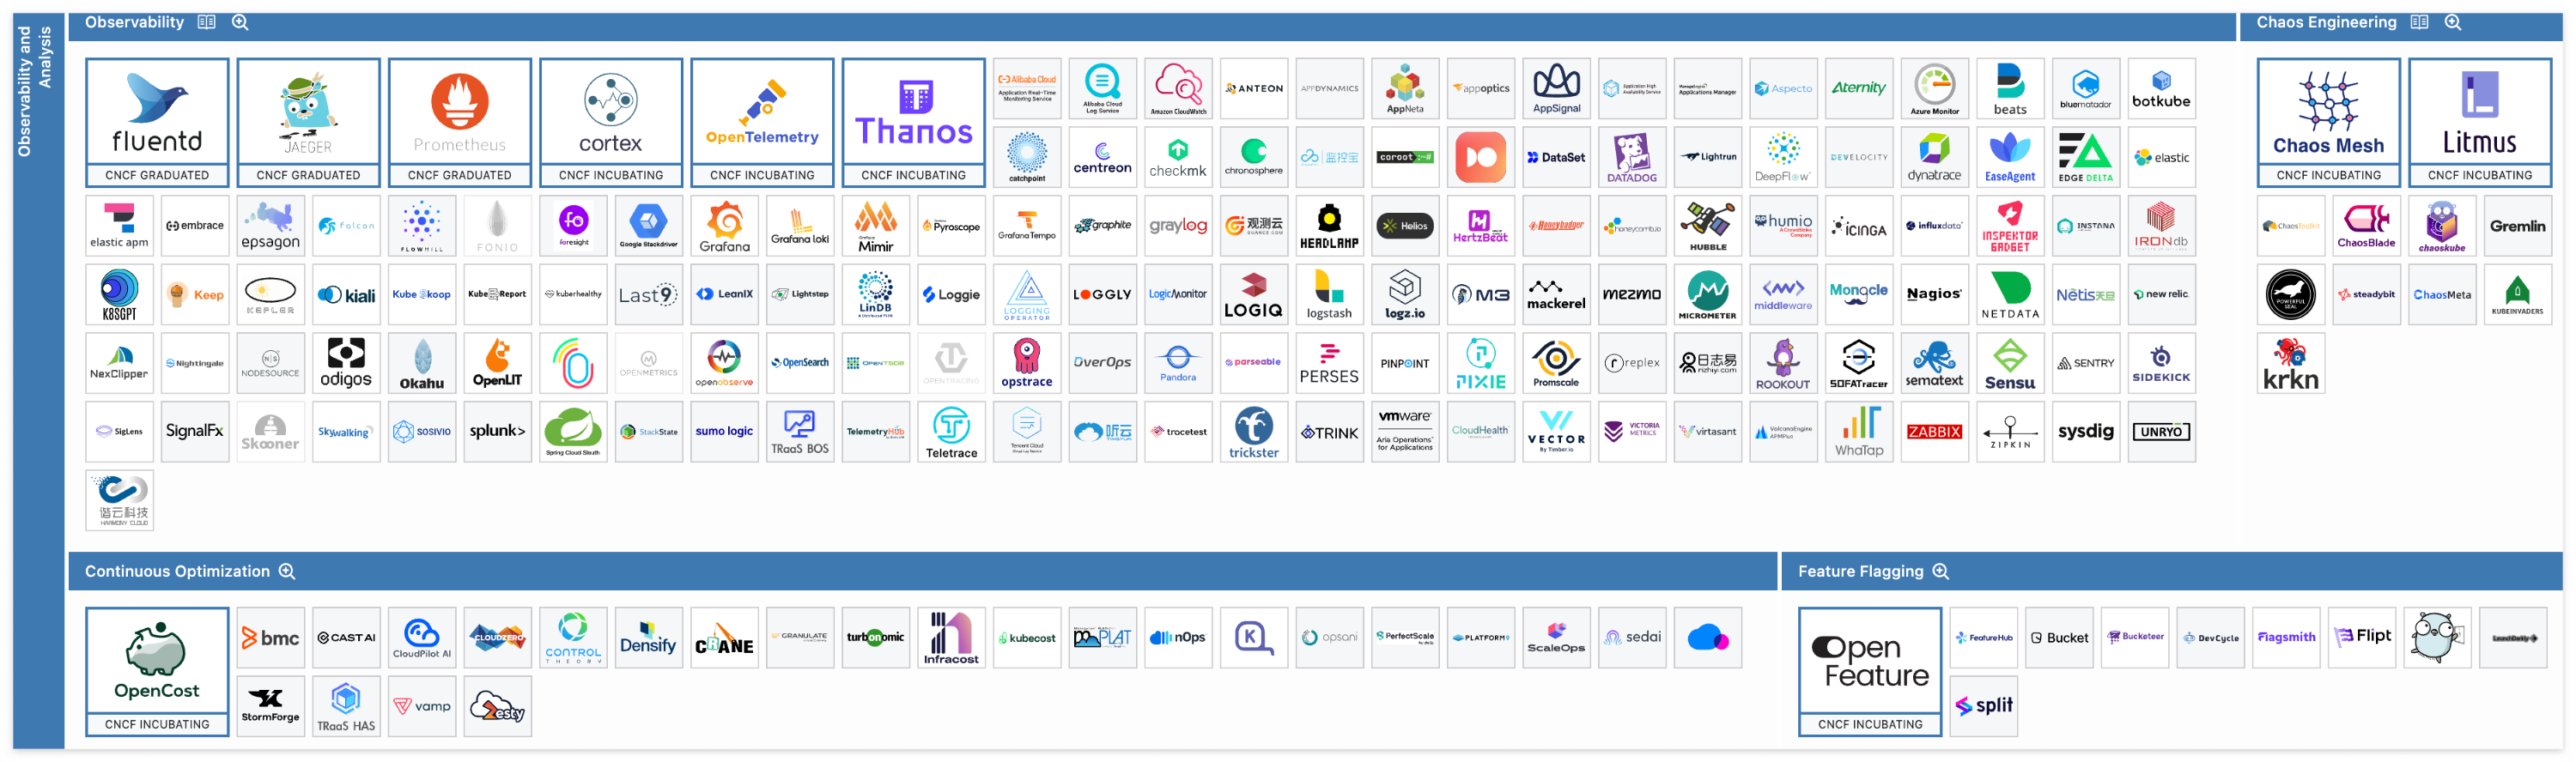This screenshot has height=762, width=2576.
Task: Select the Elastic APM tile
Action: tap(119, 226)
